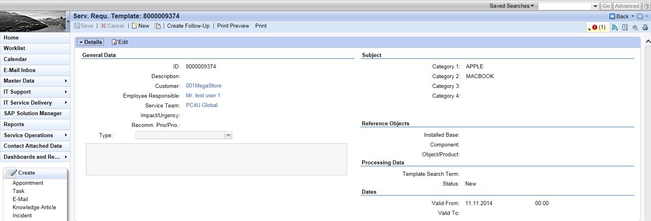Viewport: 651px width, 221px height.
Task: Open SAP Solution Manager
Action: (x=35, y=113)
